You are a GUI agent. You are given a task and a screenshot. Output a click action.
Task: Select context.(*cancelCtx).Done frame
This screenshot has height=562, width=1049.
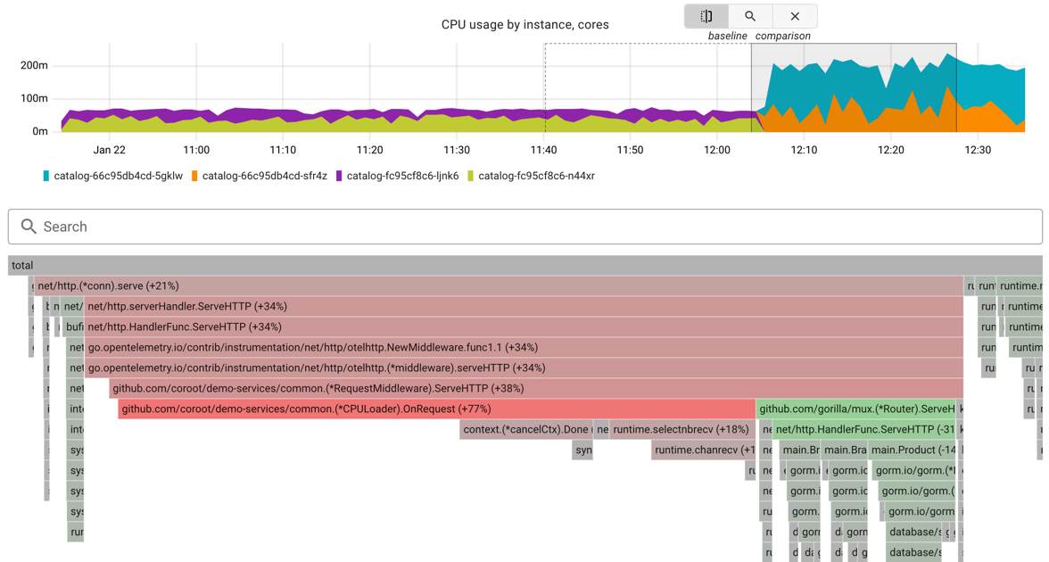pyautogui.click(x=526, y=430)
